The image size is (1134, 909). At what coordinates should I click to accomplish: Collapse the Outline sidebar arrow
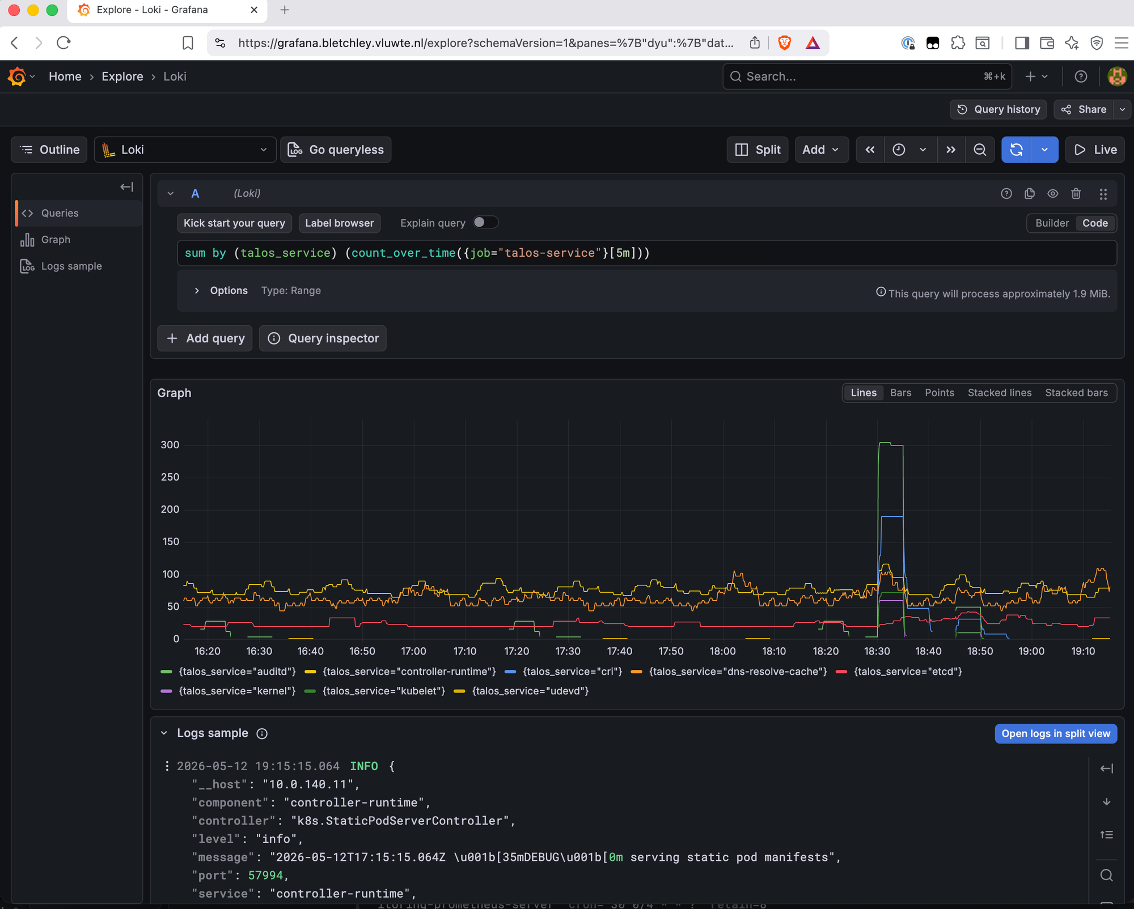[126, 187]
